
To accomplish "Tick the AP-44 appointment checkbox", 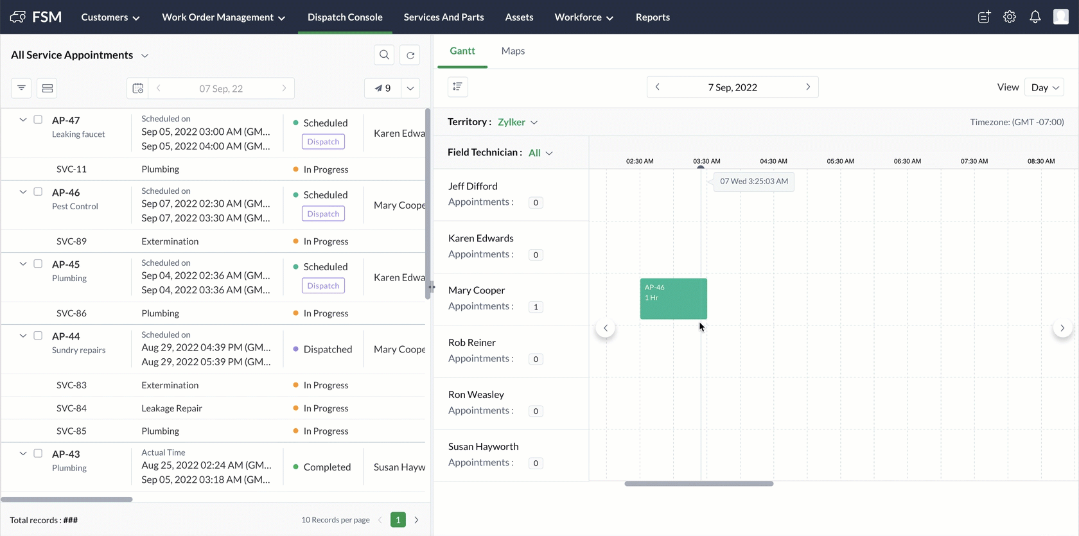I will pos(38,335).
